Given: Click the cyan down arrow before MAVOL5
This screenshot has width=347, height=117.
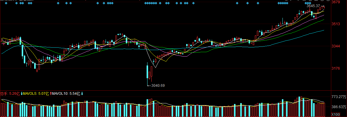Looking at the screenshot, I should point(22,94).
